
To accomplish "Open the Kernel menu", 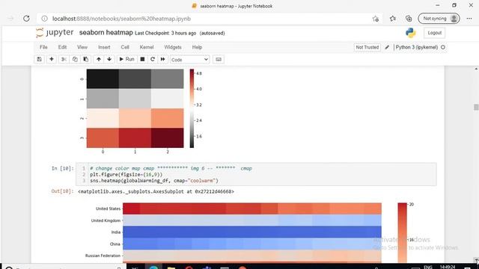I will 147,47.
